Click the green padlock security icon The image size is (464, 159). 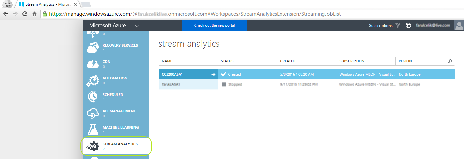pos(45,14)
